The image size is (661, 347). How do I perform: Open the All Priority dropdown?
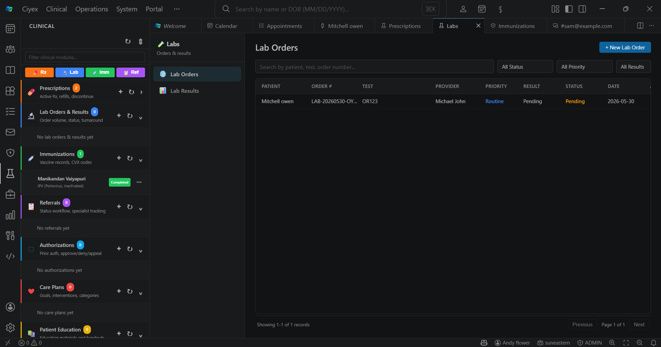click(x=585, y=67)
